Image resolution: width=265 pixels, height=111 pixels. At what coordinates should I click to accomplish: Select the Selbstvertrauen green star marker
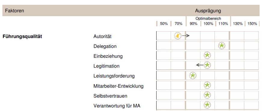[207, 95]
